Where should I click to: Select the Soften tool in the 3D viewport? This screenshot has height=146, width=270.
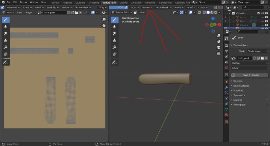[x=114, y=27]
